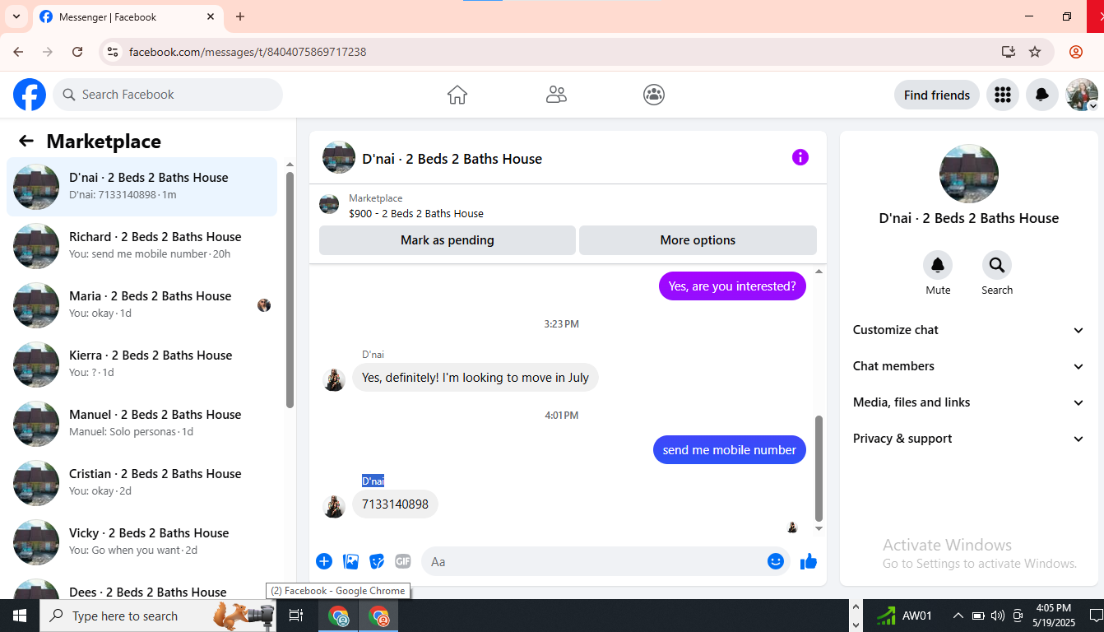Image resolution: width=1104 pixels, height=632 pixels.
Task: Click the install app icon in address bar
Action: 1009,52
